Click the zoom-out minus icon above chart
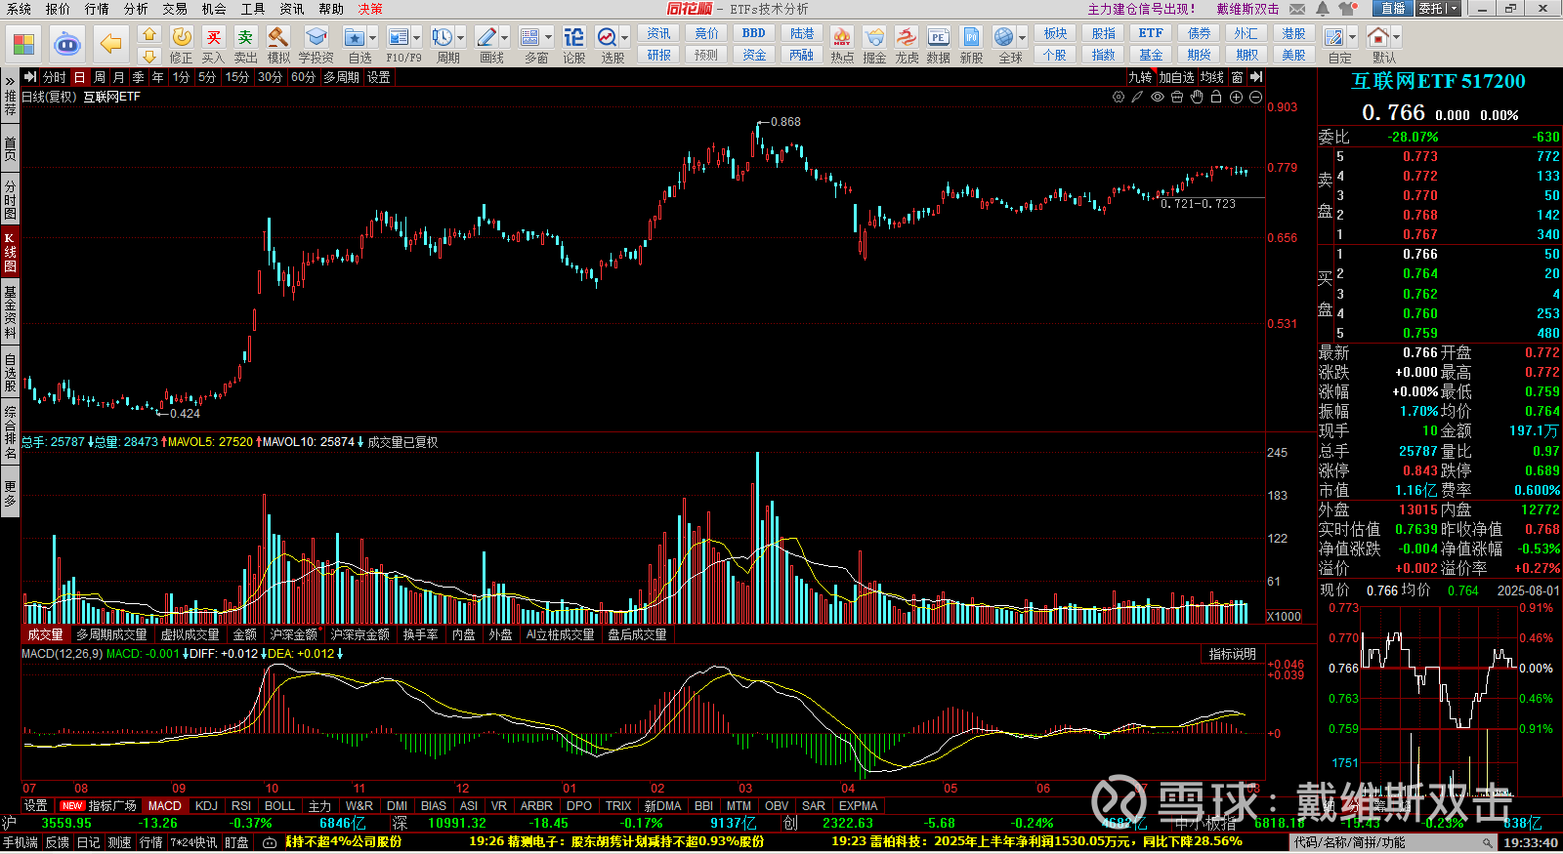Image resolution: width=1563 pixels, height=854 pixels. tap(1255, 97)
